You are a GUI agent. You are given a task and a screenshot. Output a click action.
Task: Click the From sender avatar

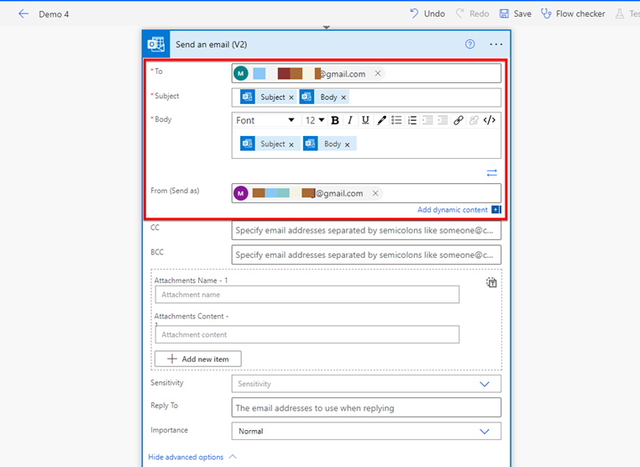coord(241,193)
